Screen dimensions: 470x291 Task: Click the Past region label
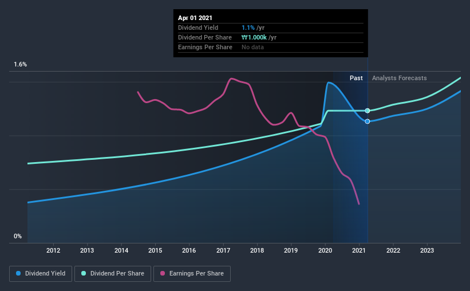click(x=356, y=78)
